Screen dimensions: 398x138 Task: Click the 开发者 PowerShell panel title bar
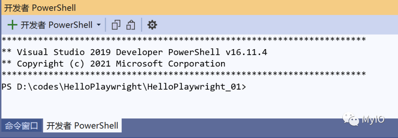(199, 8)
